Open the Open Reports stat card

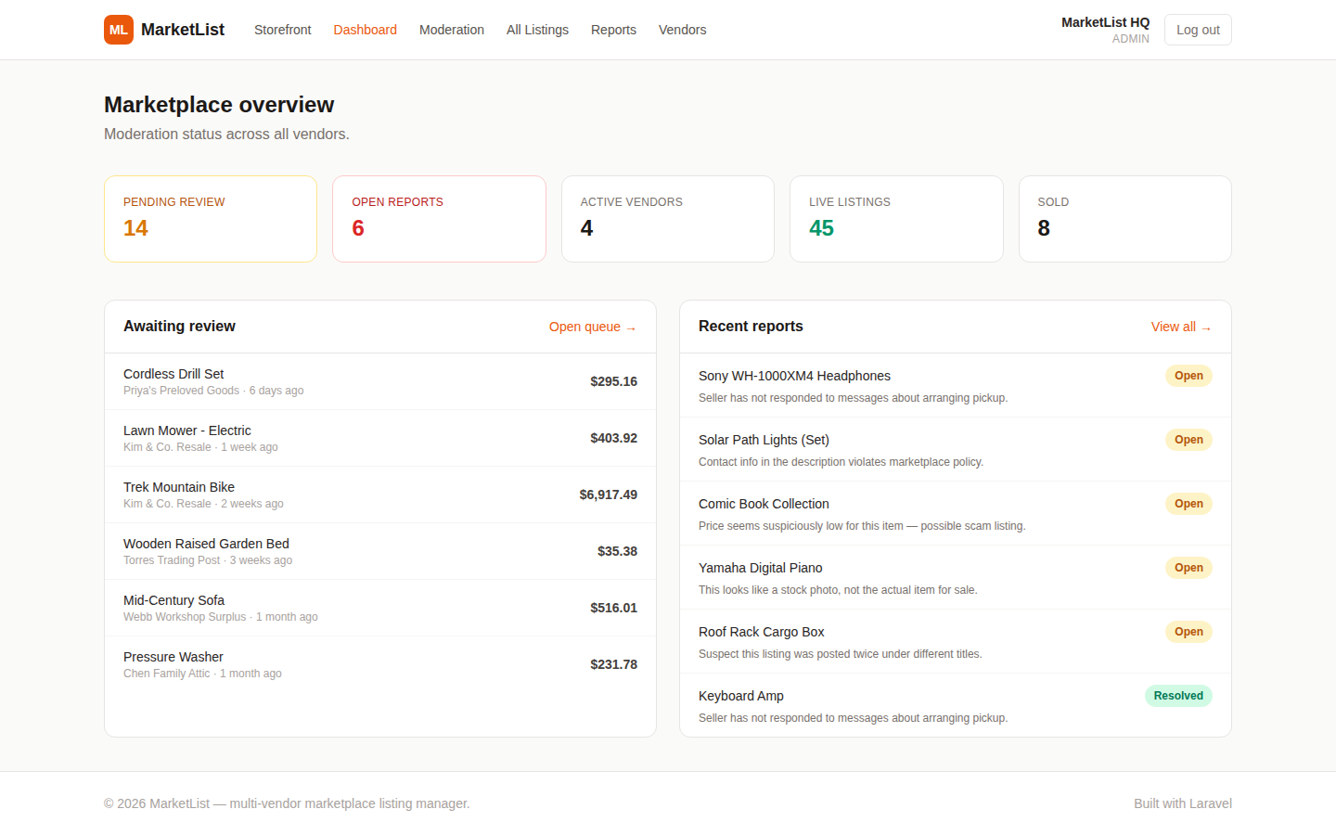pyautogui.click(x=439, y=219)
